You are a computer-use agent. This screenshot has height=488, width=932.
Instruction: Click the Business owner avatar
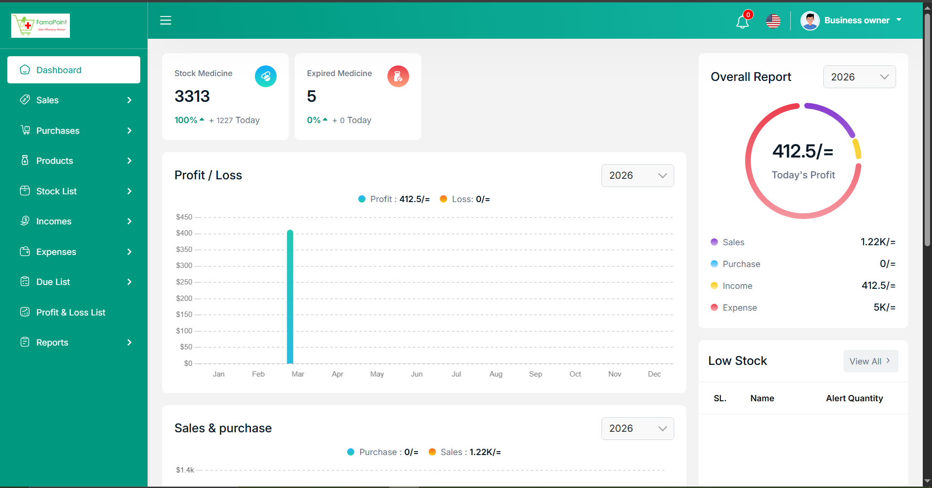pos(810,20)
